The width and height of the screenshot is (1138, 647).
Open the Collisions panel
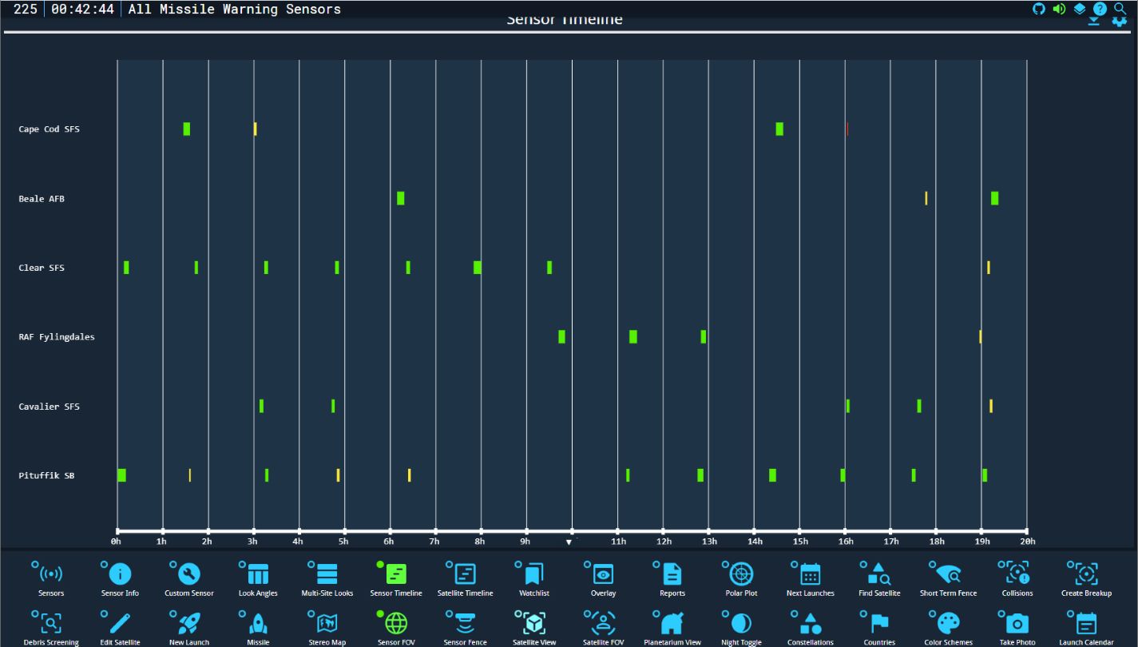click(1017, 574)
